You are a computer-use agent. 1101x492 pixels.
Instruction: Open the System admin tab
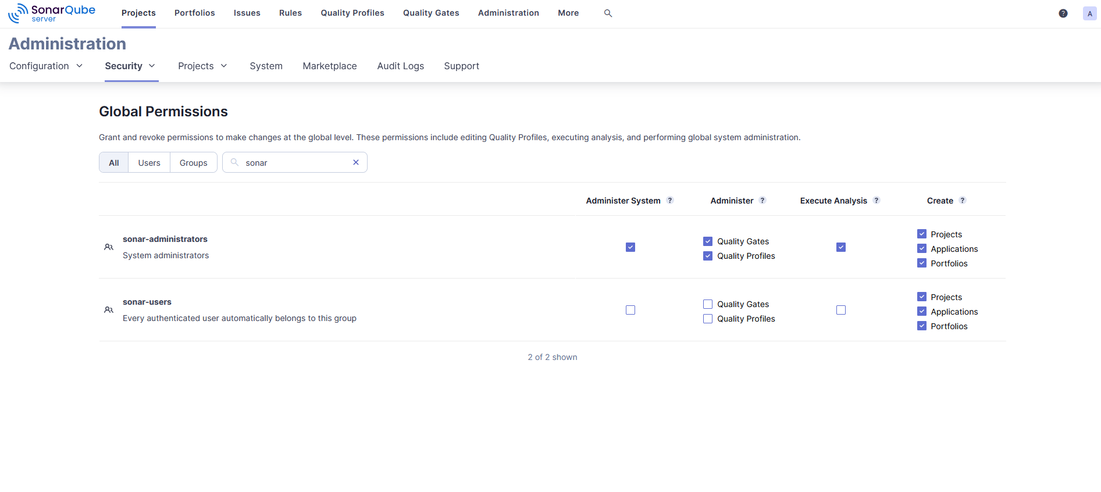coord(266,66)
